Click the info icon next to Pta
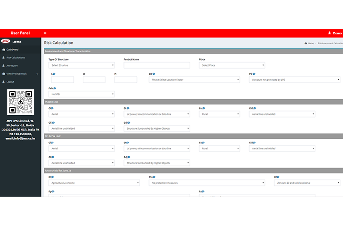The width and height of the screenshot is (343, 225). coord(154,177)
